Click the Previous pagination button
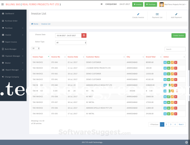Screen dimensions: 190x145 tap(154, 124)
